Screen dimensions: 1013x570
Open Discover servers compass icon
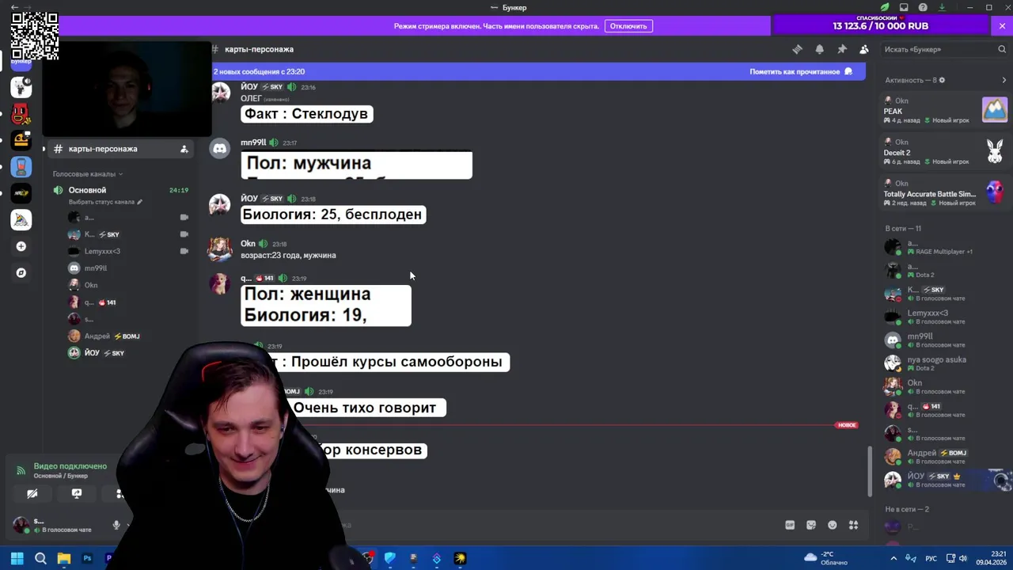coord(21,272)
